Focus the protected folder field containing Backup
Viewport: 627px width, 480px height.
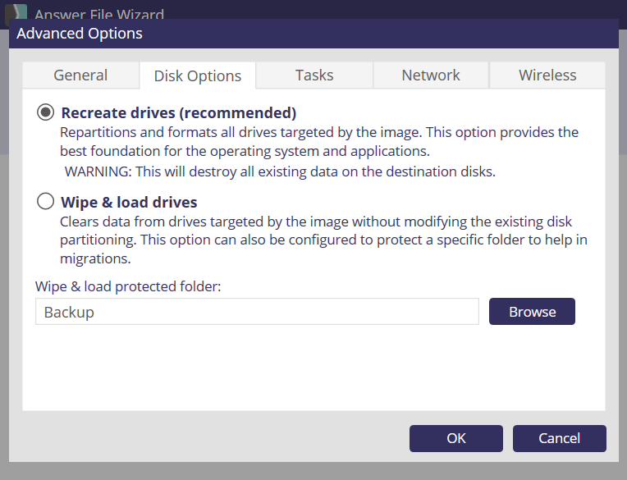(257, 312)
